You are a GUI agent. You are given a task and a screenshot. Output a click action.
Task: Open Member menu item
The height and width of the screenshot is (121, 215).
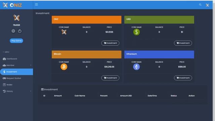[x=16, y=65]
